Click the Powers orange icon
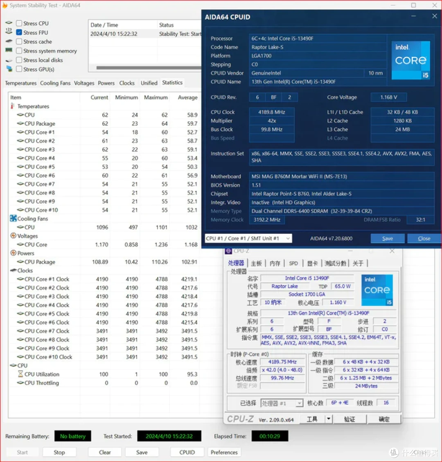The width and height of the screenshot is (442, 462). point(13,253)
